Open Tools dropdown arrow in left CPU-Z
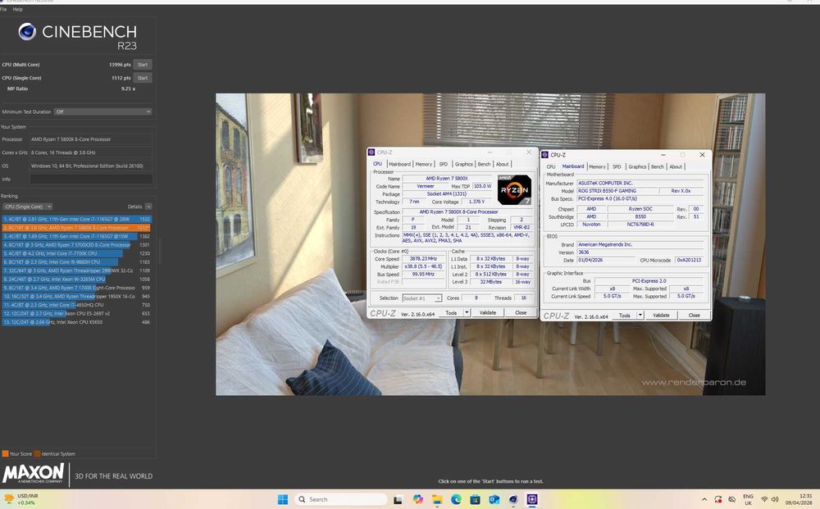The width and height of the screenshot is (820, 509). pos(467,312)
